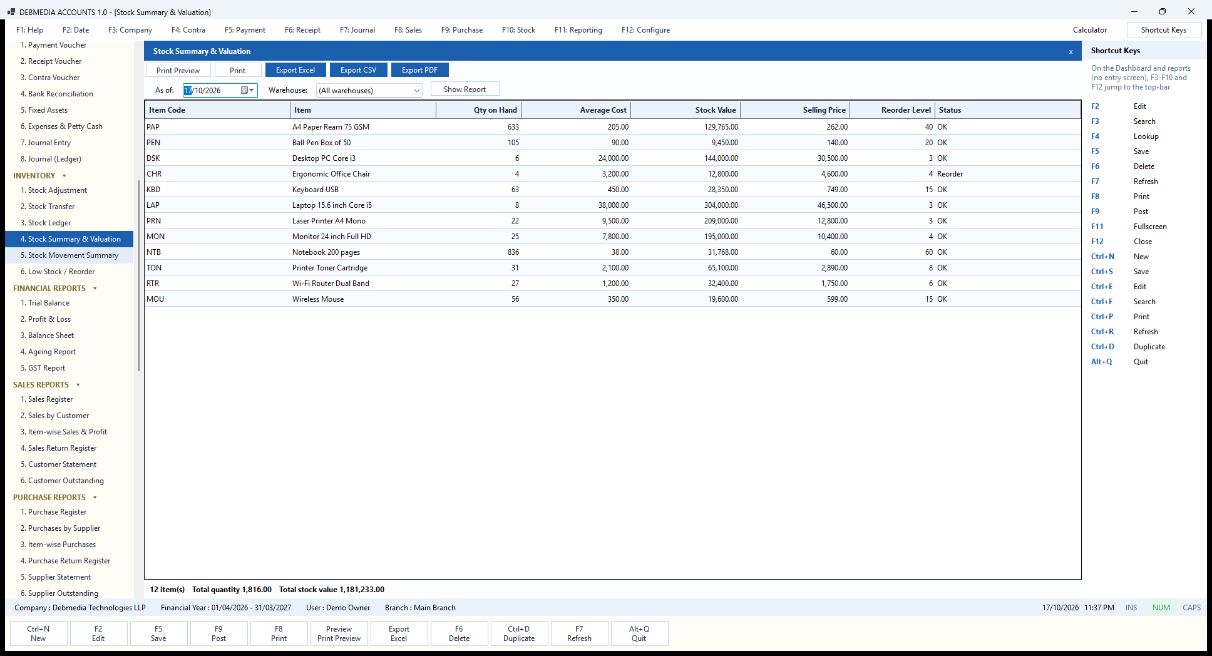This screenshot has width=1212, height=656.
Task: Click Export Excel in report toolbar
Action: pos(295,70)
